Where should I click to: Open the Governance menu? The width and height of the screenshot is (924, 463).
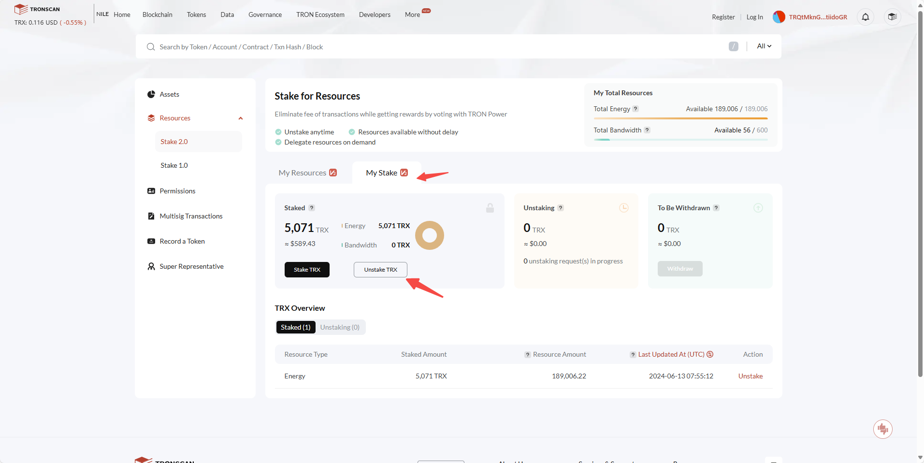(x=265, y=14)
